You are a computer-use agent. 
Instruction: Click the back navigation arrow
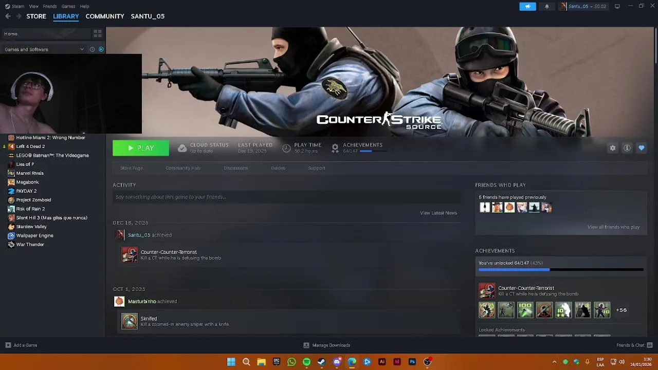(x=8, y=16)
